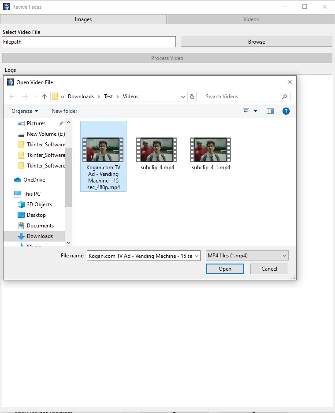Click the Cancel button

click(x=269, y=269)
